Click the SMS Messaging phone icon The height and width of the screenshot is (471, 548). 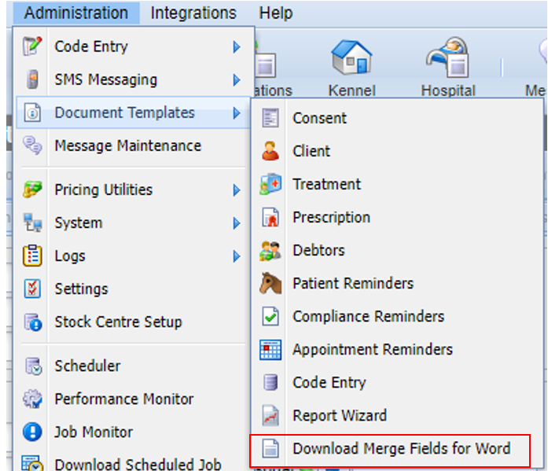(32, 79)
